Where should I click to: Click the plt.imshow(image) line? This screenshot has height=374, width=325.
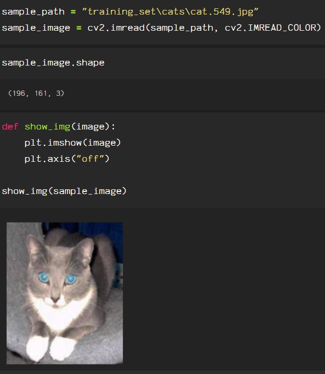[x=72, y=143]
